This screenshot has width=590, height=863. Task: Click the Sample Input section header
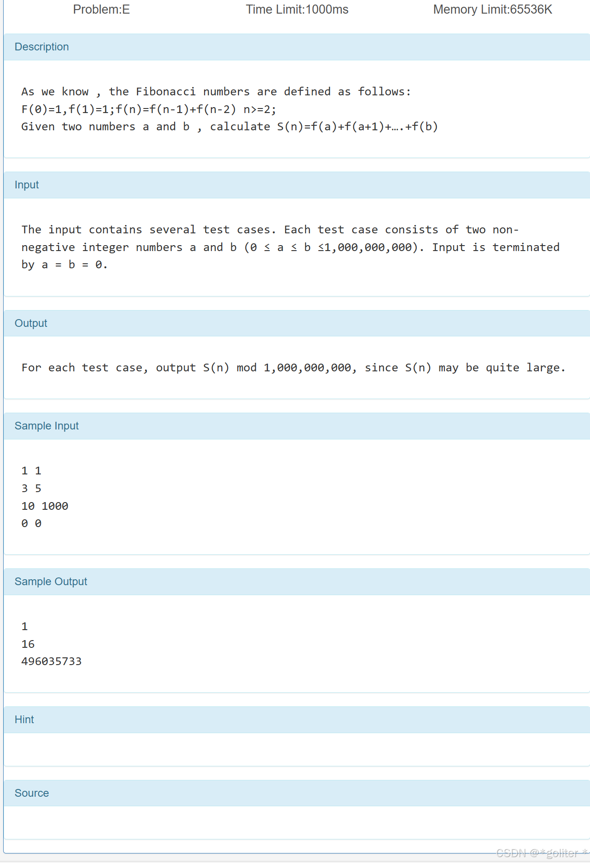pos(297,426)
